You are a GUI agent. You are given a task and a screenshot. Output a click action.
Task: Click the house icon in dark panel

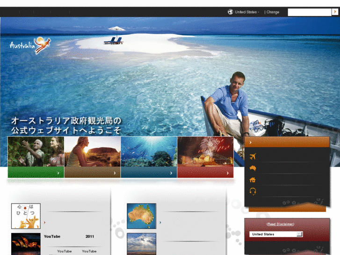click(253, 180)
